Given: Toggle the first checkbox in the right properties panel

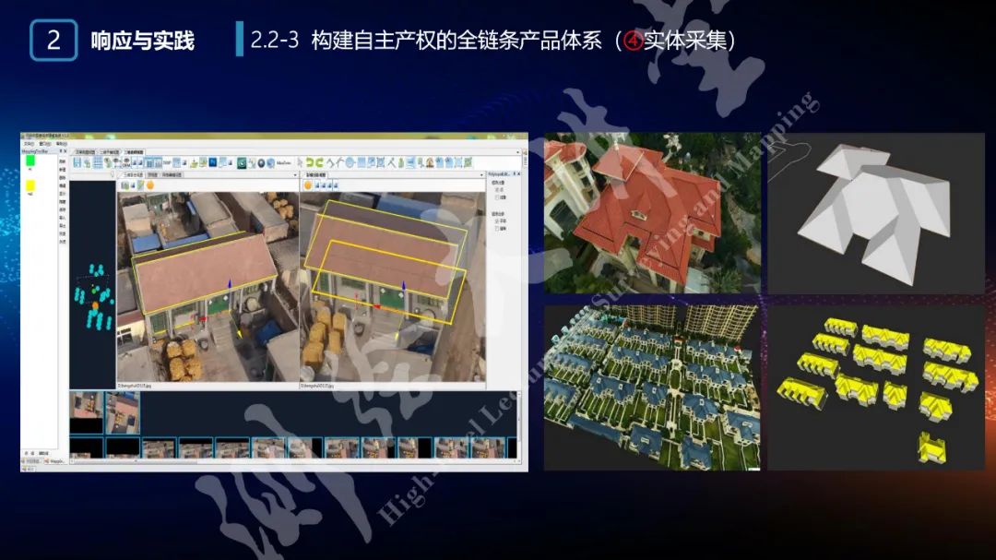Looking at the screenshot, I should (x=499, y=191).
